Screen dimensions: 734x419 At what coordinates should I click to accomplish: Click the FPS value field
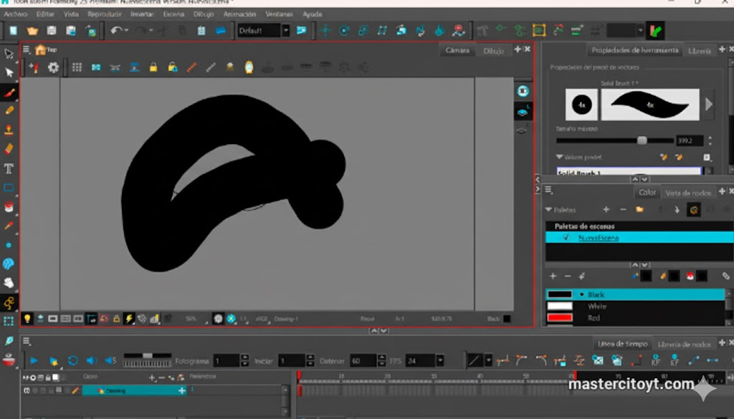coord(420,361)
